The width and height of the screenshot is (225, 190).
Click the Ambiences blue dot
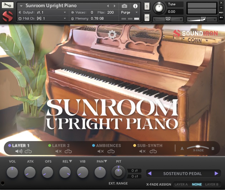pyautogui.click(x=94, y=145)
